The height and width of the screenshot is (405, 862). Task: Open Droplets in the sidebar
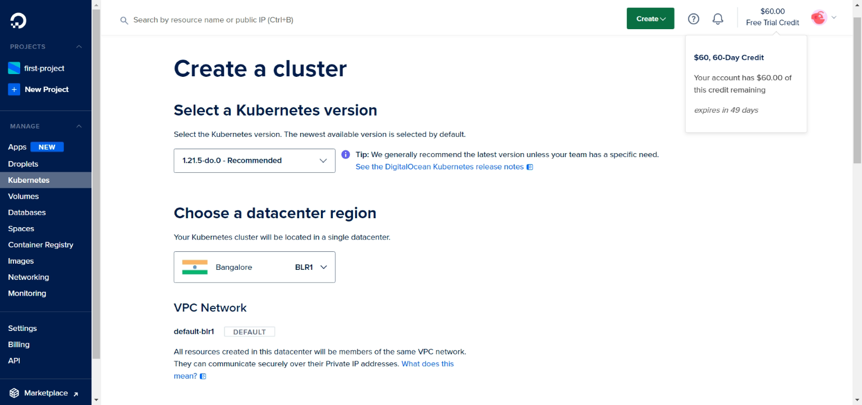tap(23, 164)
